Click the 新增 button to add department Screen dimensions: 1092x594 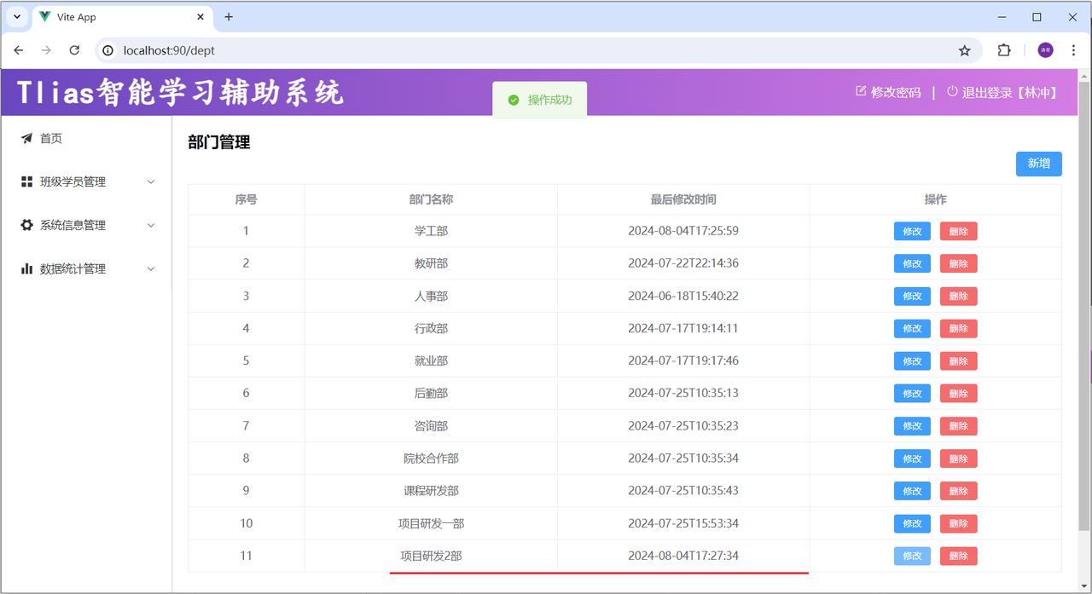tap(1038, 164)
